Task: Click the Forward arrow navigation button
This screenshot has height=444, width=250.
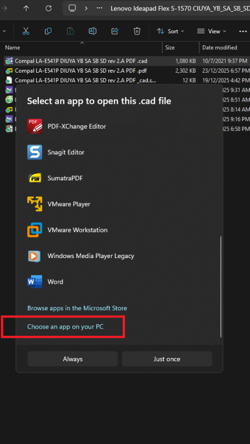Action: click(4, 8)
